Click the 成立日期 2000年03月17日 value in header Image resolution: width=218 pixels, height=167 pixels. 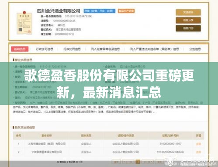point(64,34)
